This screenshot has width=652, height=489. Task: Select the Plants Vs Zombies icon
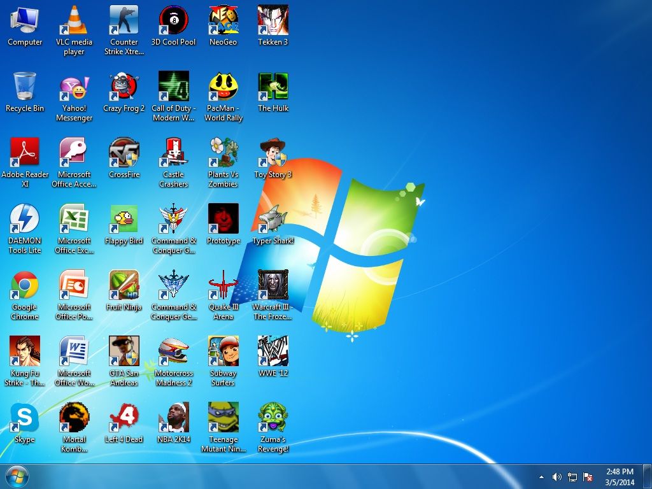tap(223, 153)
